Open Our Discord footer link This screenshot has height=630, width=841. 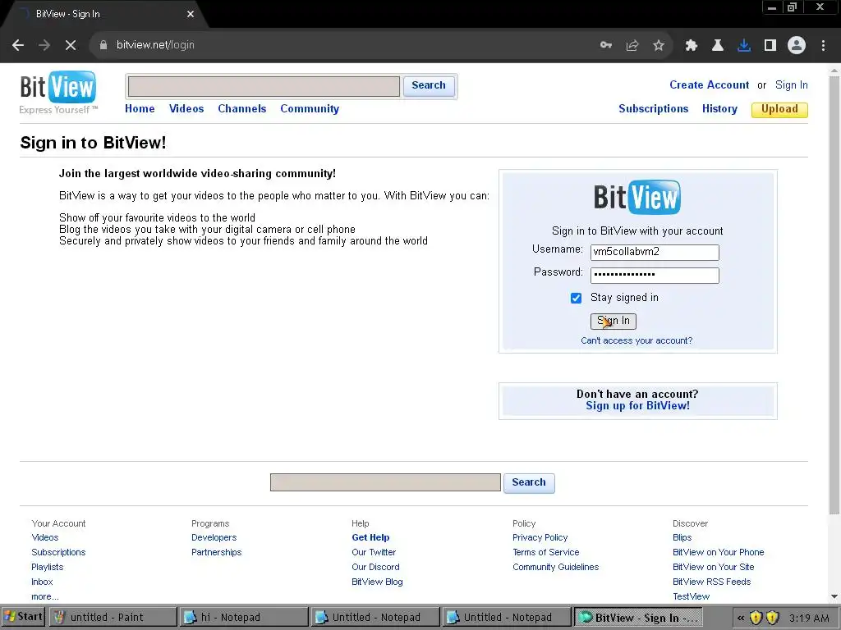[375, 567]
